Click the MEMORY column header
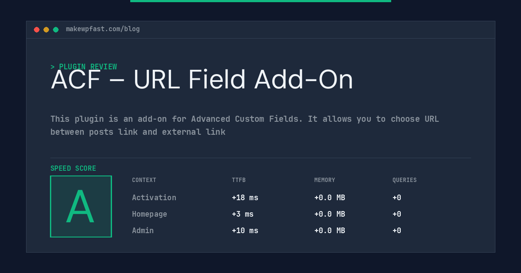Screen dimensions: 521x273 click(325, 180)
